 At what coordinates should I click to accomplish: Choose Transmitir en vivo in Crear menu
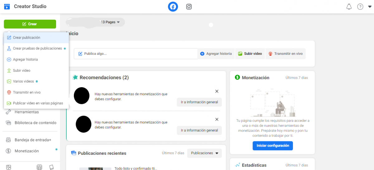(26, 92)
